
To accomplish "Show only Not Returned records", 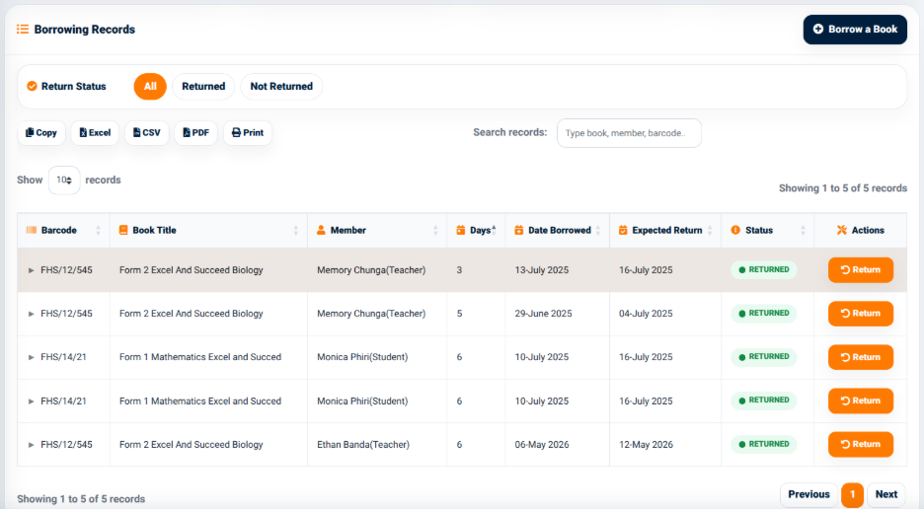I will coord(281,87).
